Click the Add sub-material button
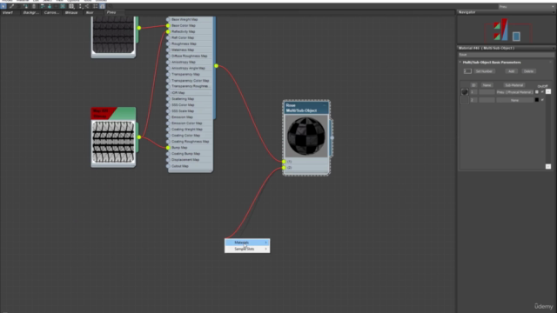The height and width of the screenshot is (313, 557). pos(511,71)
